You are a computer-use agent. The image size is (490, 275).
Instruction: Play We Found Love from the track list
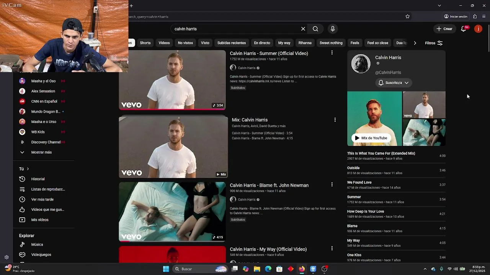(x=396, y=185)
